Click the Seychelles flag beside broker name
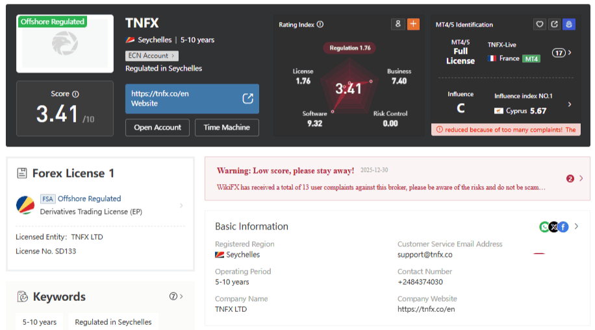 [x=130, y=40]
